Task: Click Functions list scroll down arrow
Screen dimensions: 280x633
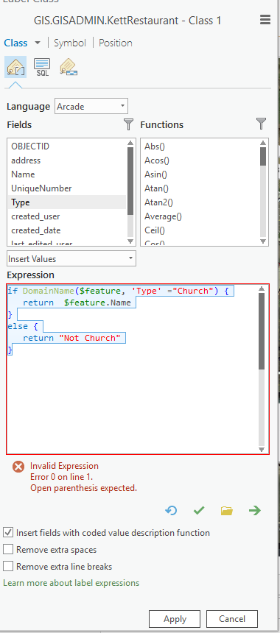Action: point(263,241)
